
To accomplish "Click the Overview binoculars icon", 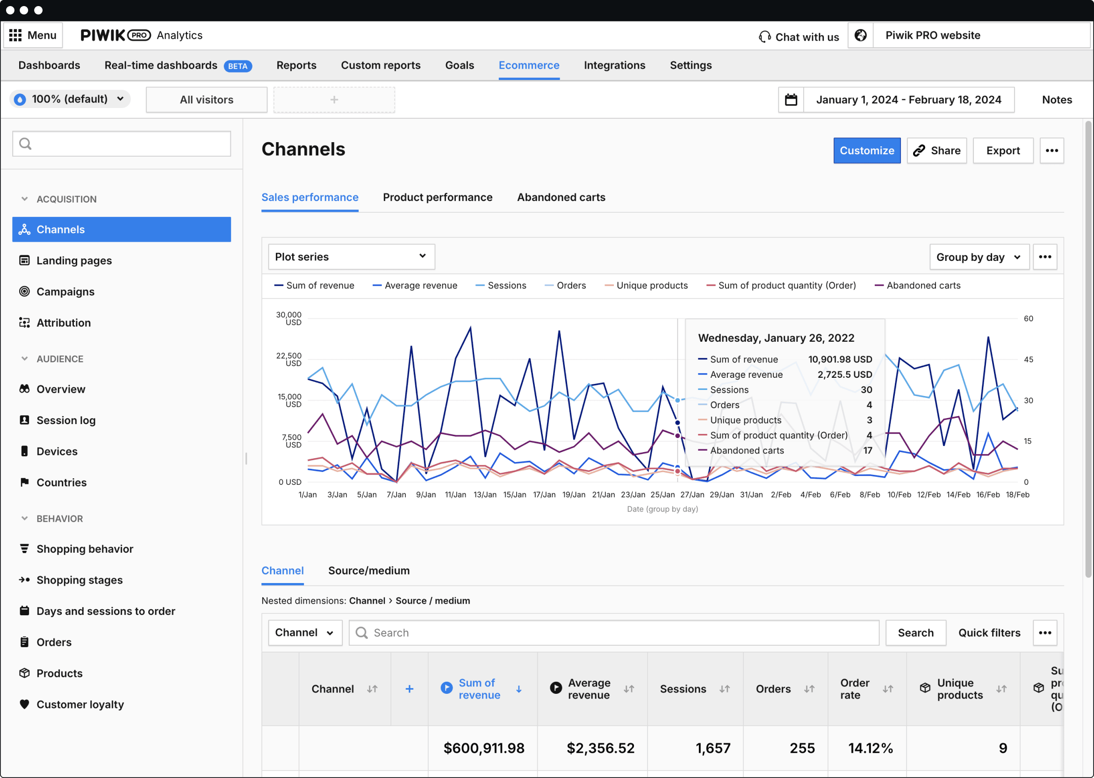I will [24, 389].
